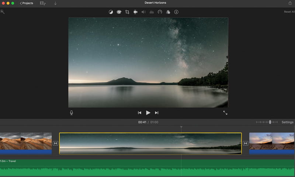Open the video stabilization camera tool
The image size is (295, 177).
pyautogui.click(x=135, y=12)
